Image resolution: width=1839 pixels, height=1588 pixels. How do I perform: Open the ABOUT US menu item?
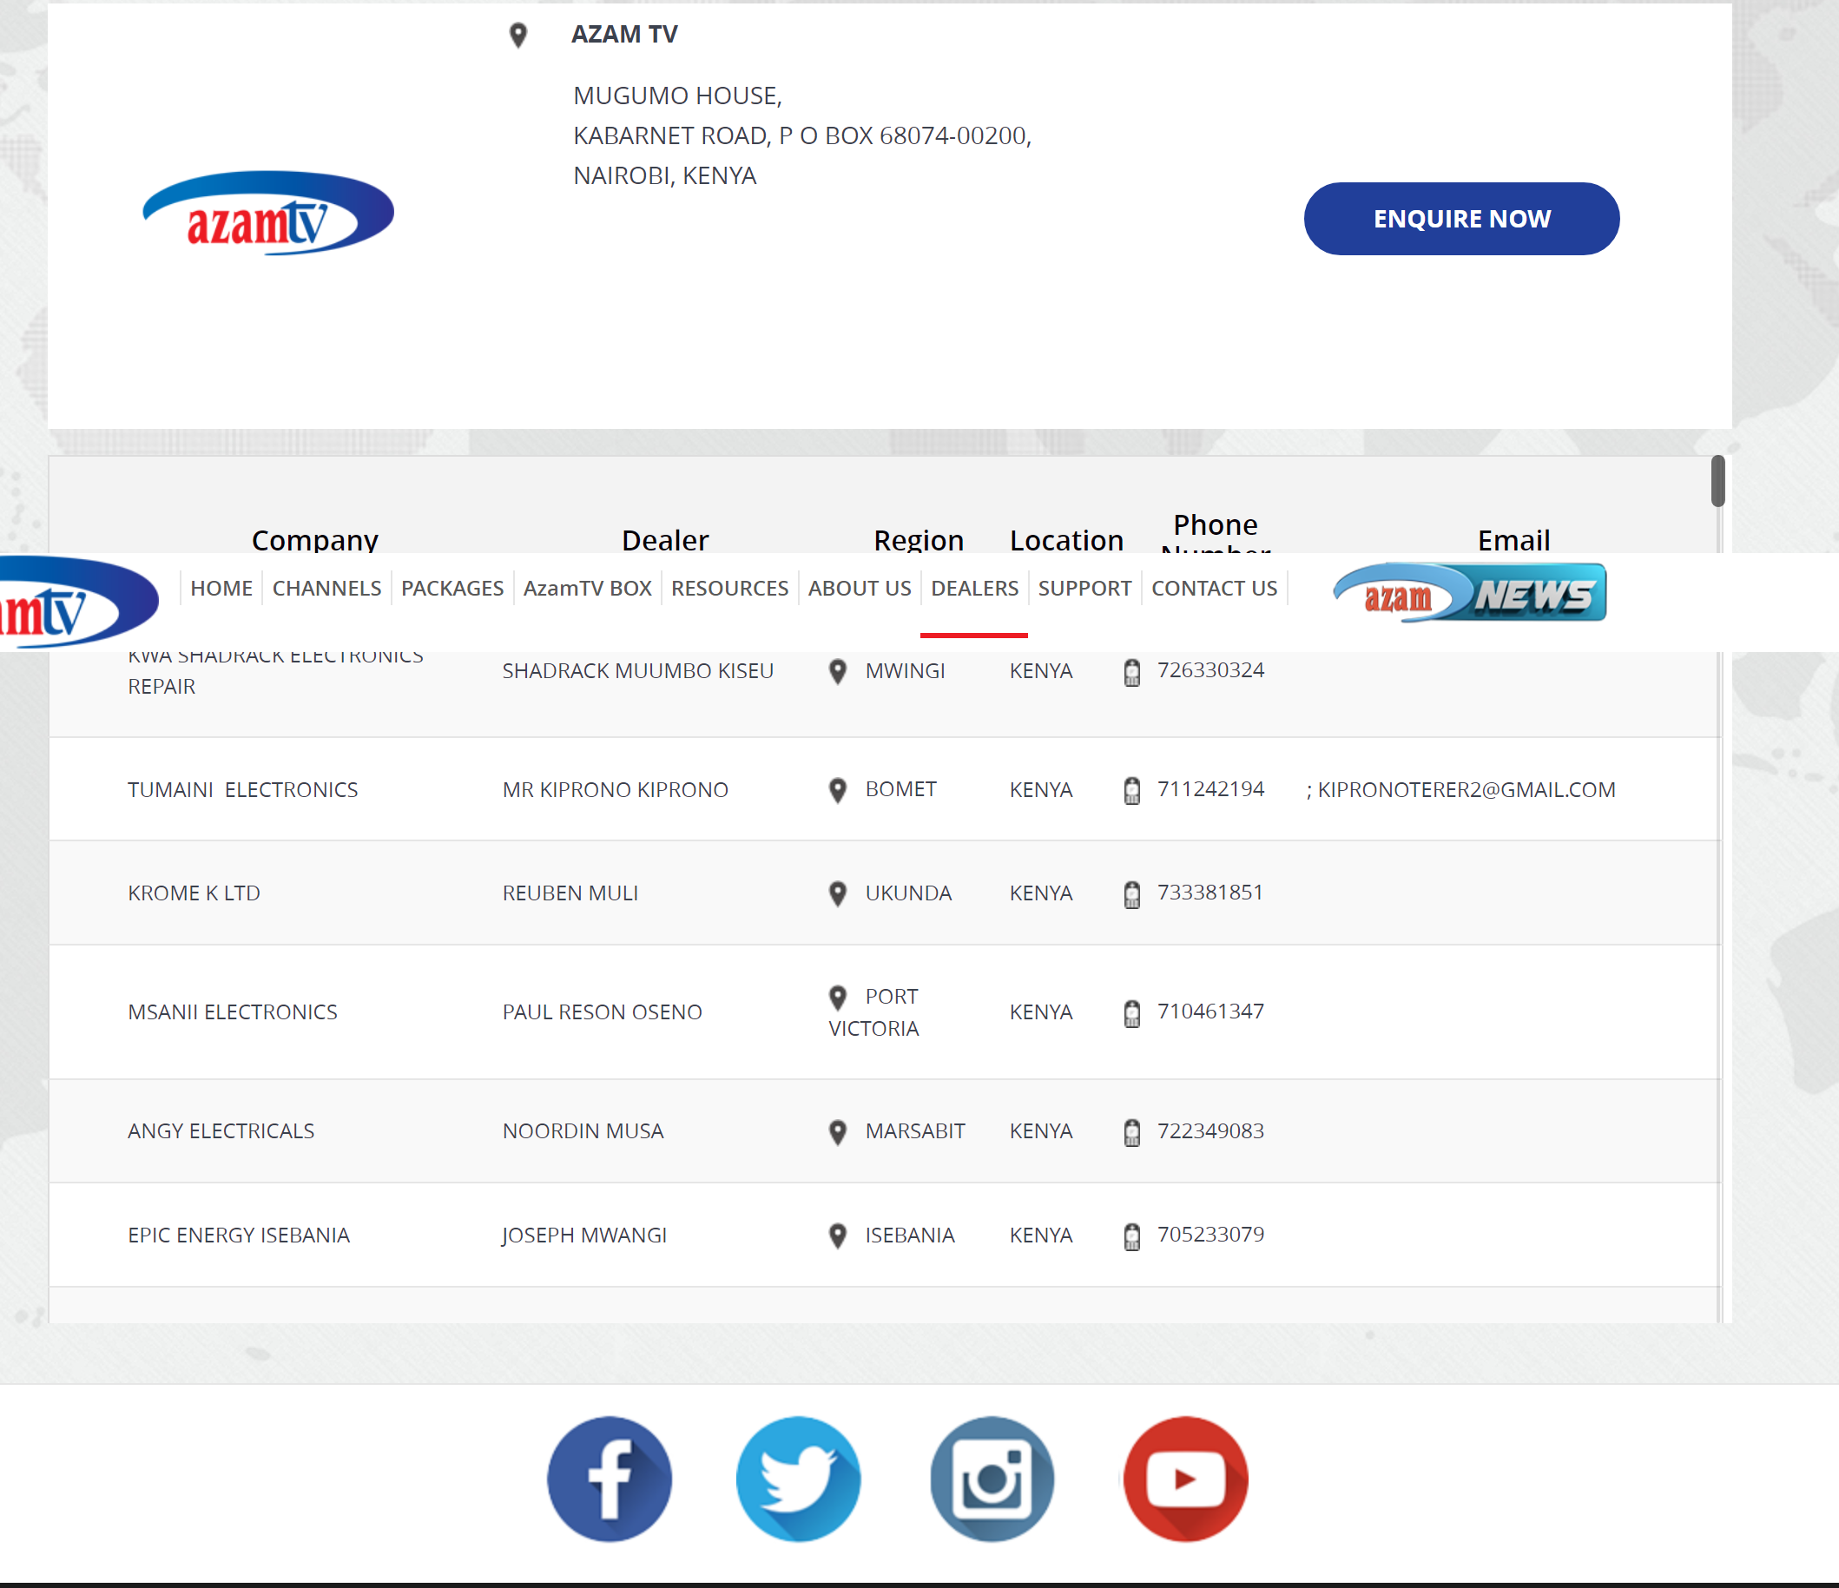[x=859, y=588]
